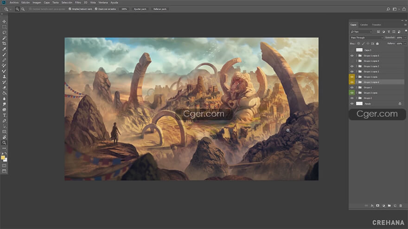Viewport: 408px width, 229px height.
Task: Open the Layers panel options menu
Action: pos(405,25)
